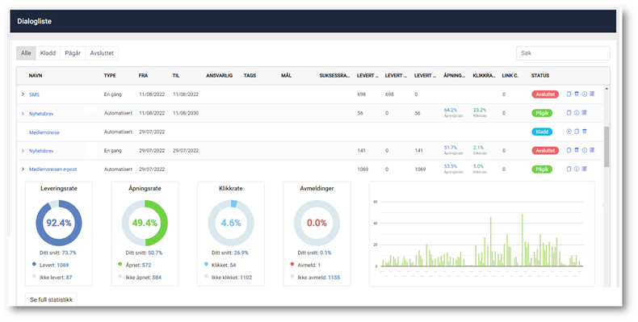638x322 pixels.
Task: Click the Avmeldinger 0.0% donut chart
Action: tap(317, 223)
